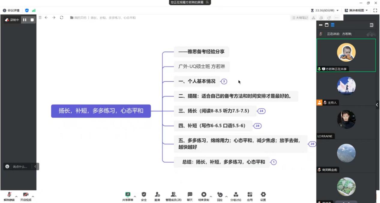Click 会议详情 in the top bar
This screenshot has height=203, width=380.
[11, 10]
